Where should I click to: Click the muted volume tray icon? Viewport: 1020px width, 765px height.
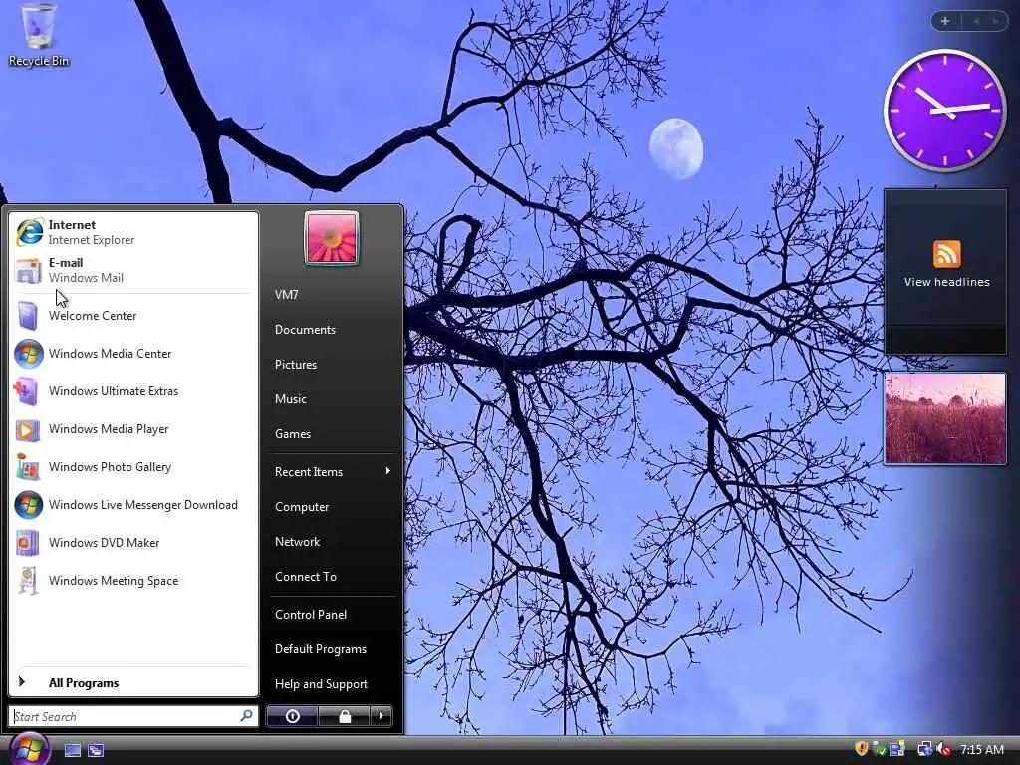tap(944, 749)
